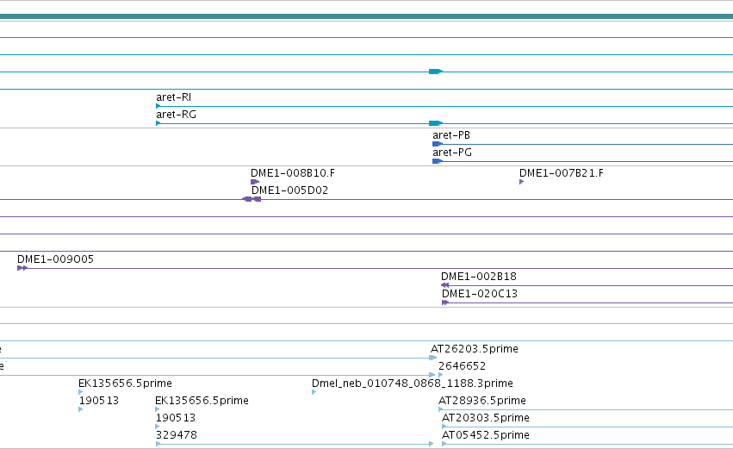Viewport: 733px width, 449px height.
Task: Click the arrow under the Dmel_neb_010748 label
Action: 314,392
